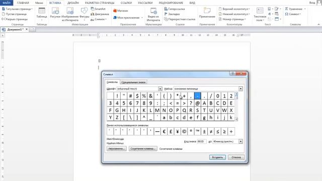Open the Магазин app store
The image size is (322, 181).
[121, 11]
